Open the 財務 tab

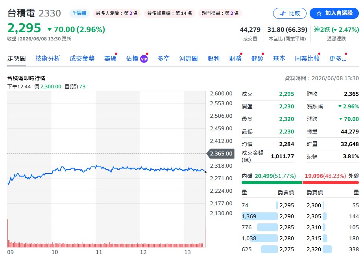[x=235, y=58]
